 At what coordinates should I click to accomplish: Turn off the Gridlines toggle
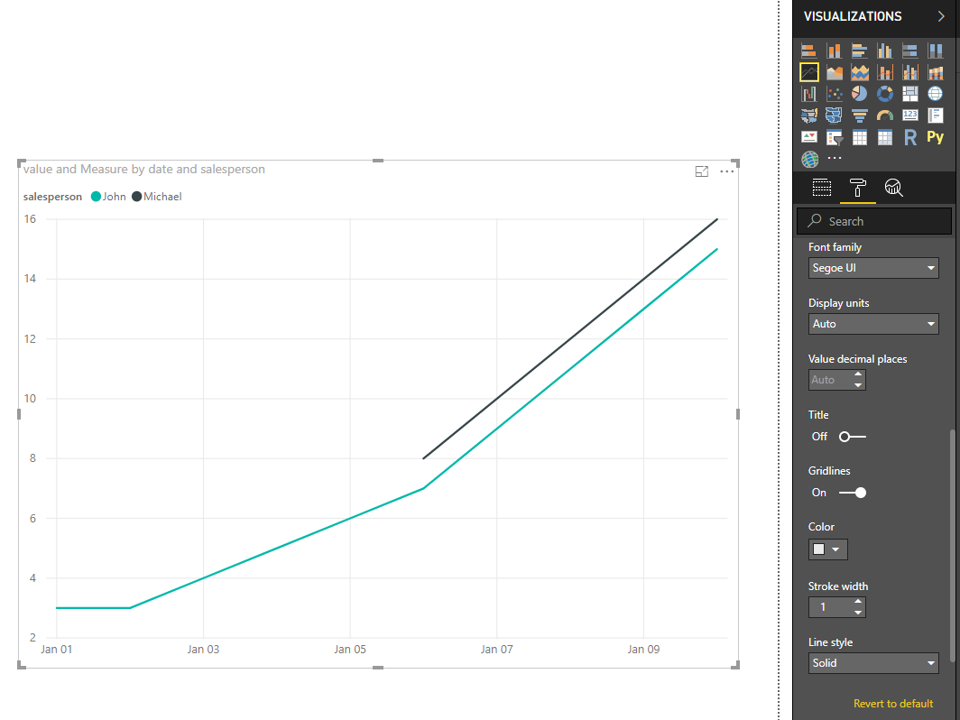click(x=853, y=493)
